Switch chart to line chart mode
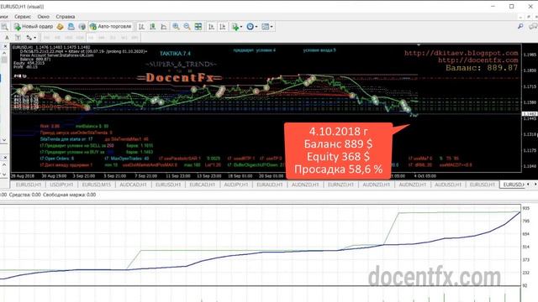The image size is (538, 302). tap(164, 26)
